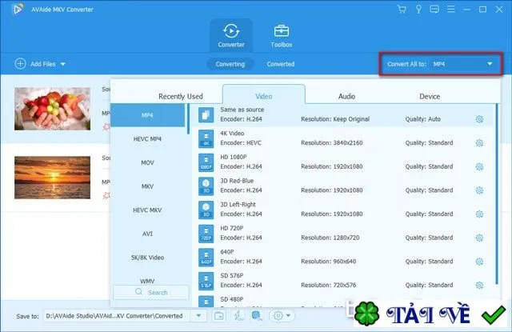Open the bottom settings gear dropdown

click(x=282, y=316)
